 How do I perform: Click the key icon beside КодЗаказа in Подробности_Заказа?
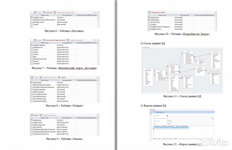click(x=149, y=17)
